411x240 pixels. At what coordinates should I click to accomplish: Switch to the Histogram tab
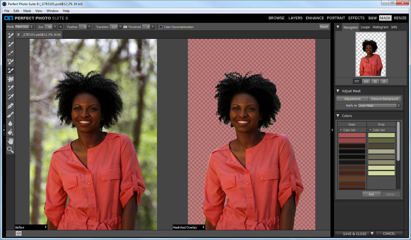(x=380, y=27)
